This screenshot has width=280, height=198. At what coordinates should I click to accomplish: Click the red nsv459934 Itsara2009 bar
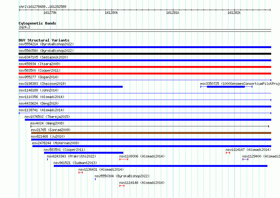point(145,67)
